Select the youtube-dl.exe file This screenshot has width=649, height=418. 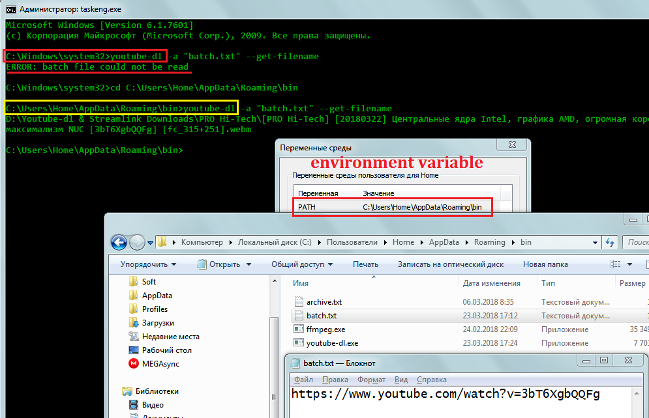coord(333,343)
